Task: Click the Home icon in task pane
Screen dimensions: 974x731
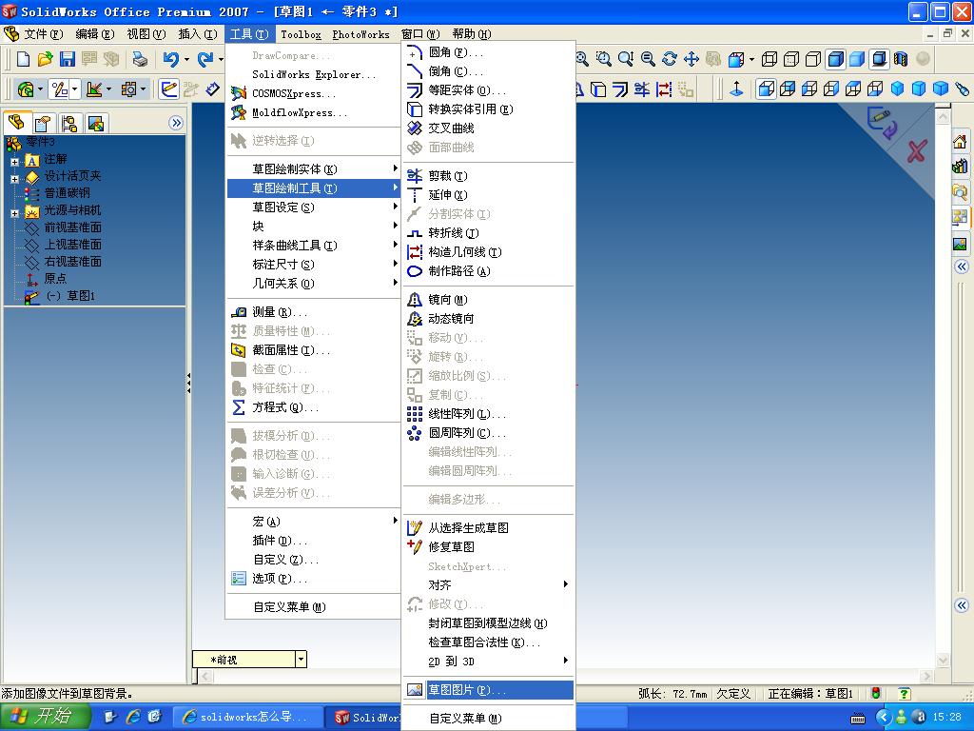Action: tap(960, 143)
